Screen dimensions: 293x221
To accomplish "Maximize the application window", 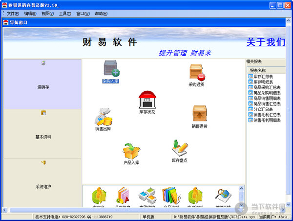I will coord(280,5).
